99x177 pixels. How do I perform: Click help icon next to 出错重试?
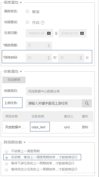coord(43,23)
